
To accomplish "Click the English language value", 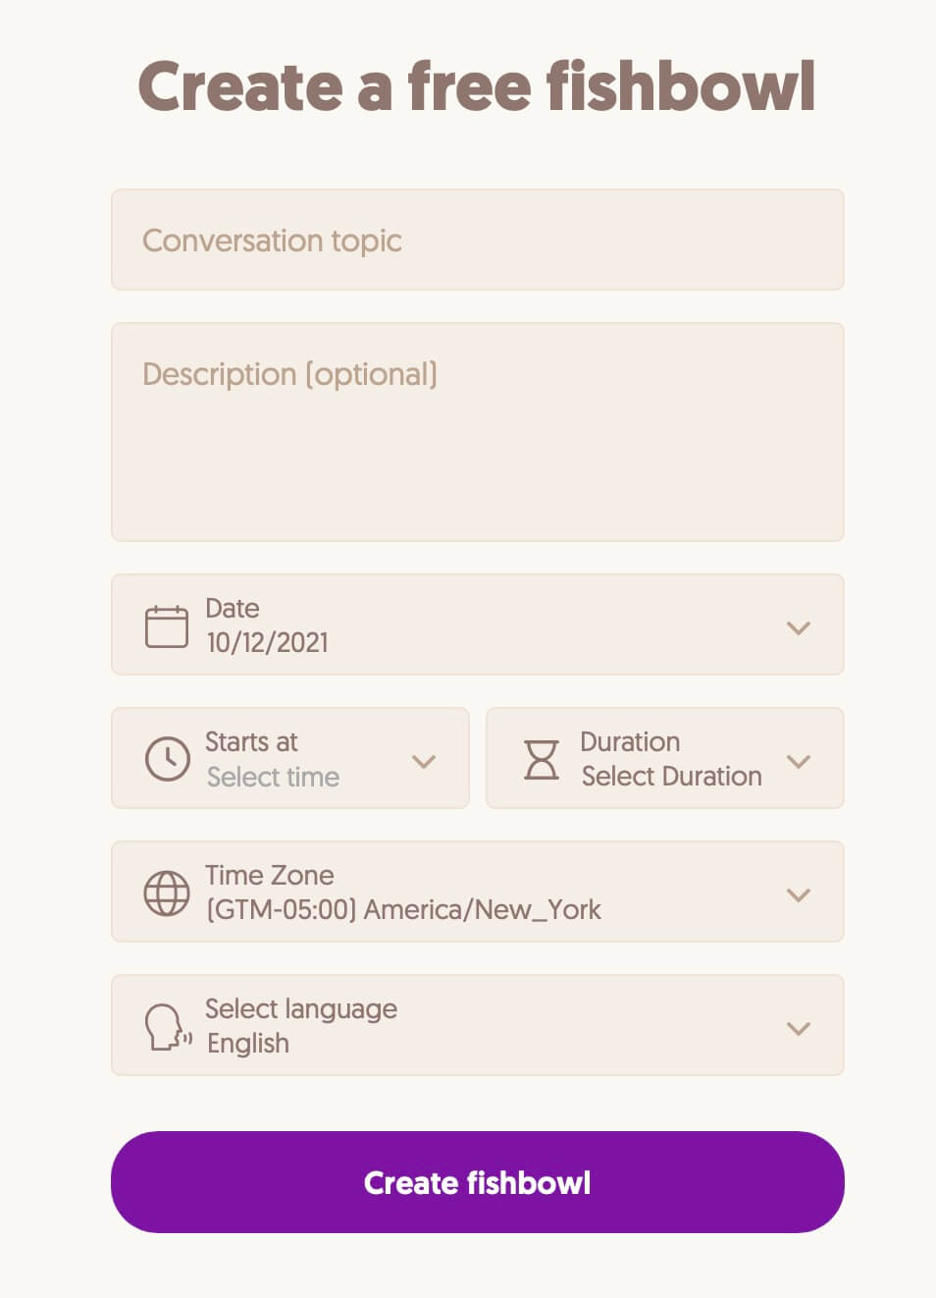I will (248, 1043).
